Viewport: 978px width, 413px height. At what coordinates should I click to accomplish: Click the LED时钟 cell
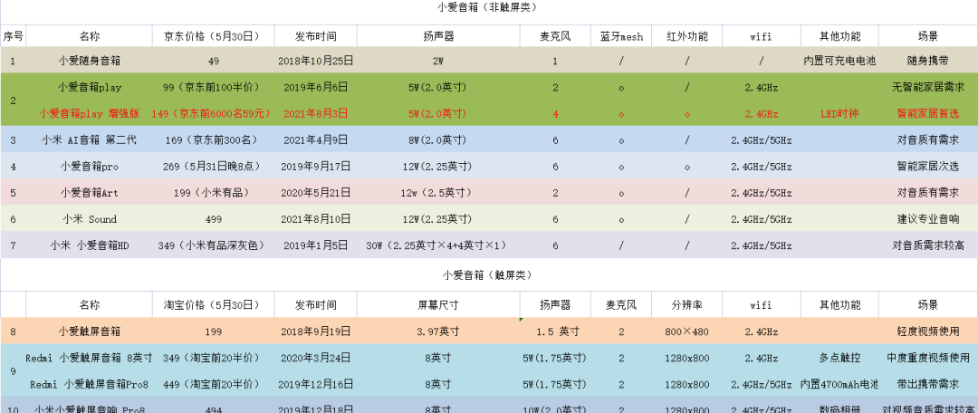pos(839,113)
